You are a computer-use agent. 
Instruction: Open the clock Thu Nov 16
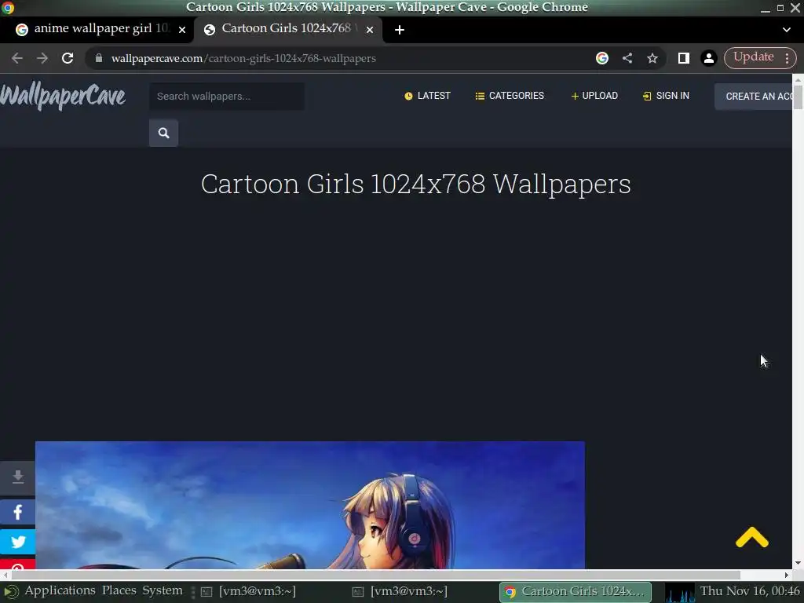(x=750, y=591)
